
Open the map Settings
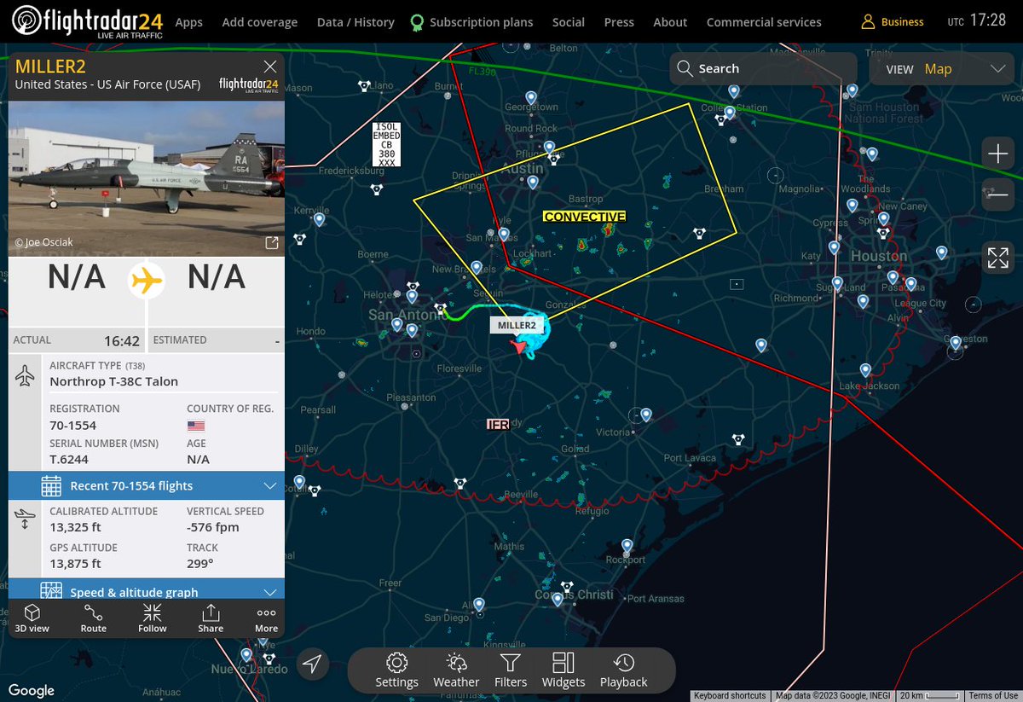[x=396, y=672]
